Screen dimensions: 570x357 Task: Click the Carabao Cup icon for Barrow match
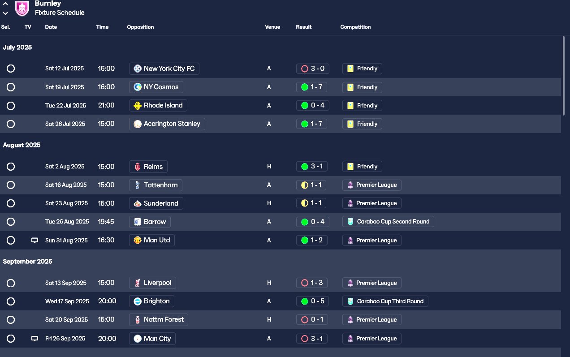tap(350, 222)
